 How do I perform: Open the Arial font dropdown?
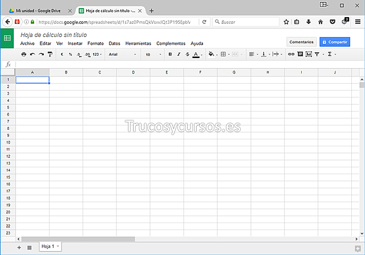click(122, 54)
